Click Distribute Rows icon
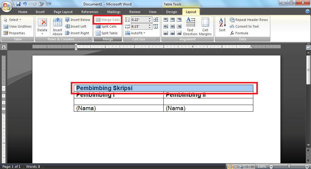Screen dimensions: 311x169 click(x=156, y=20)
